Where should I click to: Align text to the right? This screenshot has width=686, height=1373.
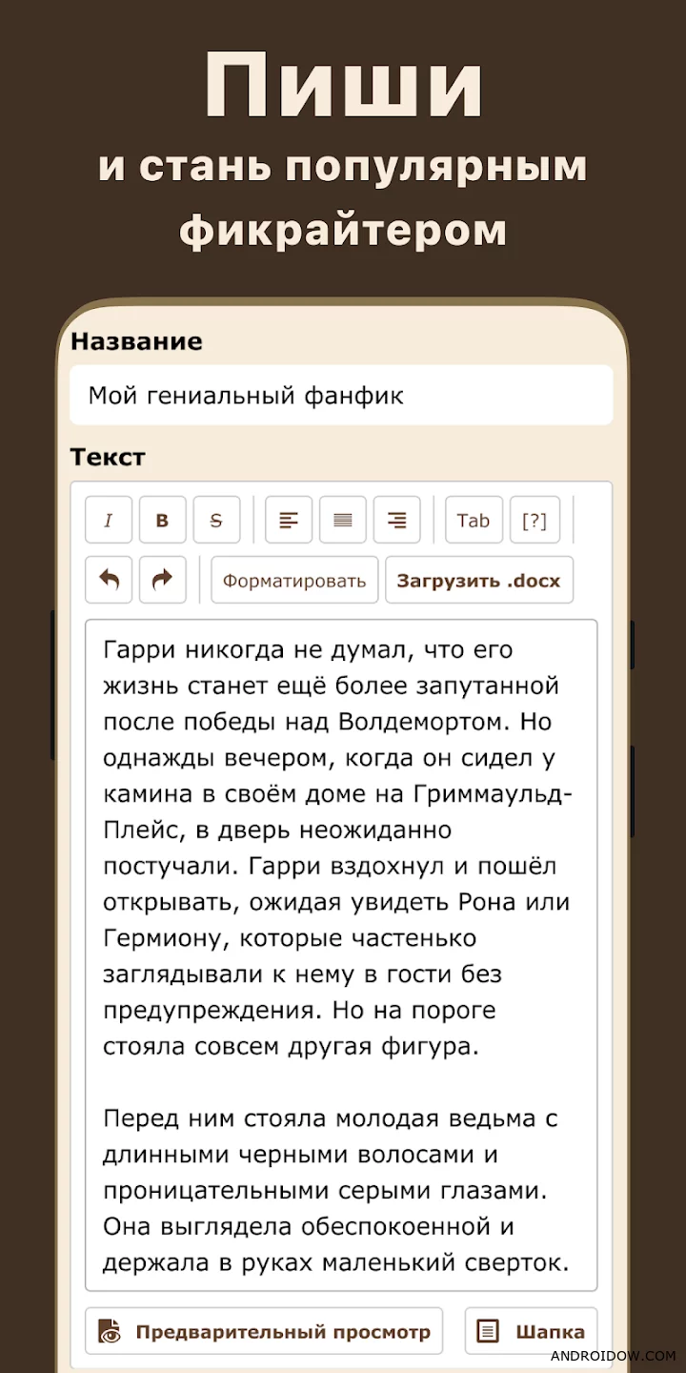point(397,521)
